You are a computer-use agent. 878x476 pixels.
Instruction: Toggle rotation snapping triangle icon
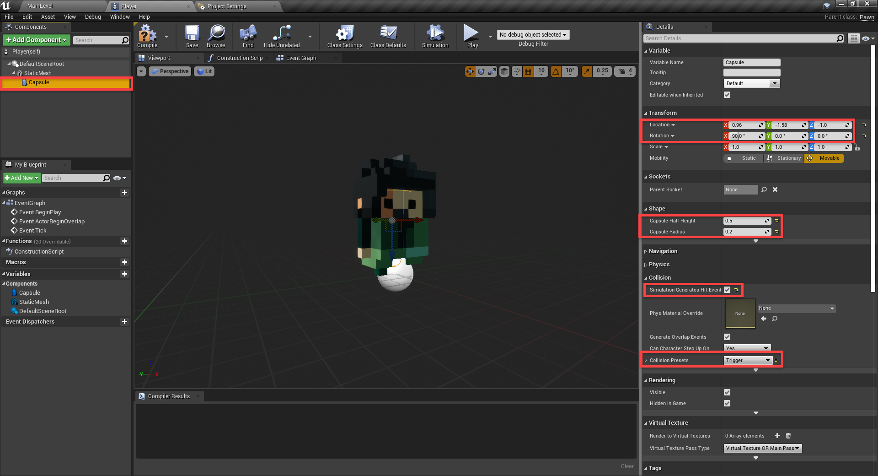click(556, 71)
